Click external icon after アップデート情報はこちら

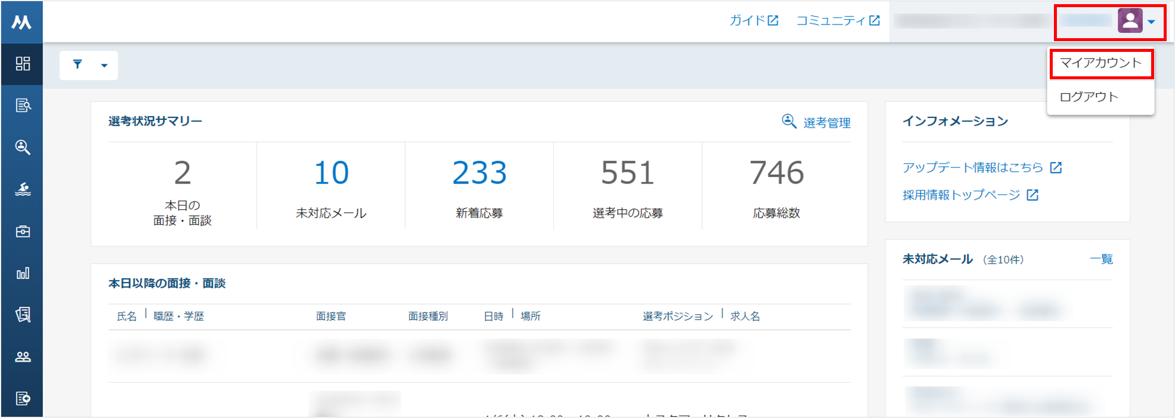pyautogui.click(x=1056, y=168)
